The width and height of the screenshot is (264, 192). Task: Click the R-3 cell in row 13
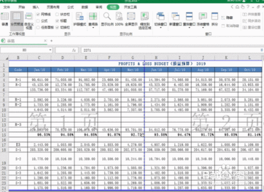point(18,125)
